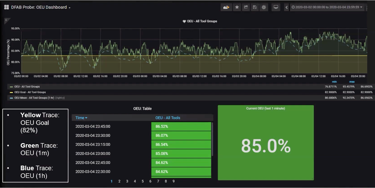Viewport: 375px width, 188px height.
Task: Select the '2020-03-04 23:30:00' time cell
Action: [93, 135]
